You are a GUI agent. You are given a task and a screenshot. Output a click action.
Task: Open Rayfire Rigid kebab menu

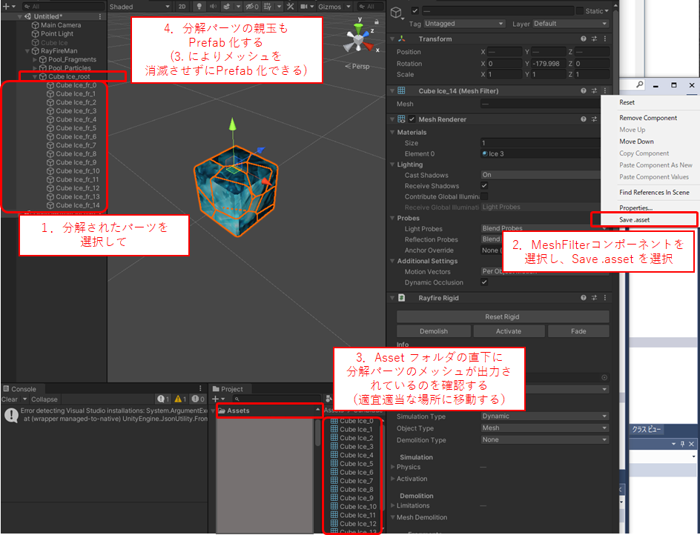tap(605, 298)
